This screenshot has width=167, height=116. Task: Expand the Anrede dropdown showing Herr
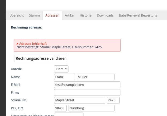[61, 69]
